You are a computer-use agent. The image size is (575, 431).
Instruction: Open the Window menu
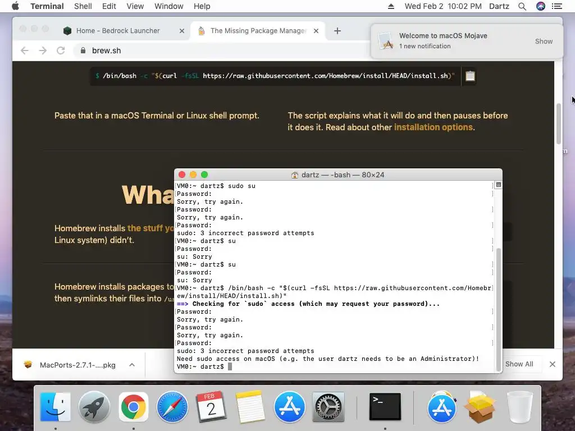coord(168,6)
